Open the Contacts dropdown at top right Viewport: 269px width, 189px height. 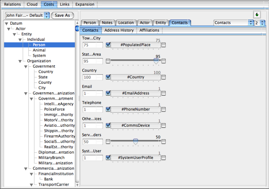pyautogui.click(x=234, y=23)
